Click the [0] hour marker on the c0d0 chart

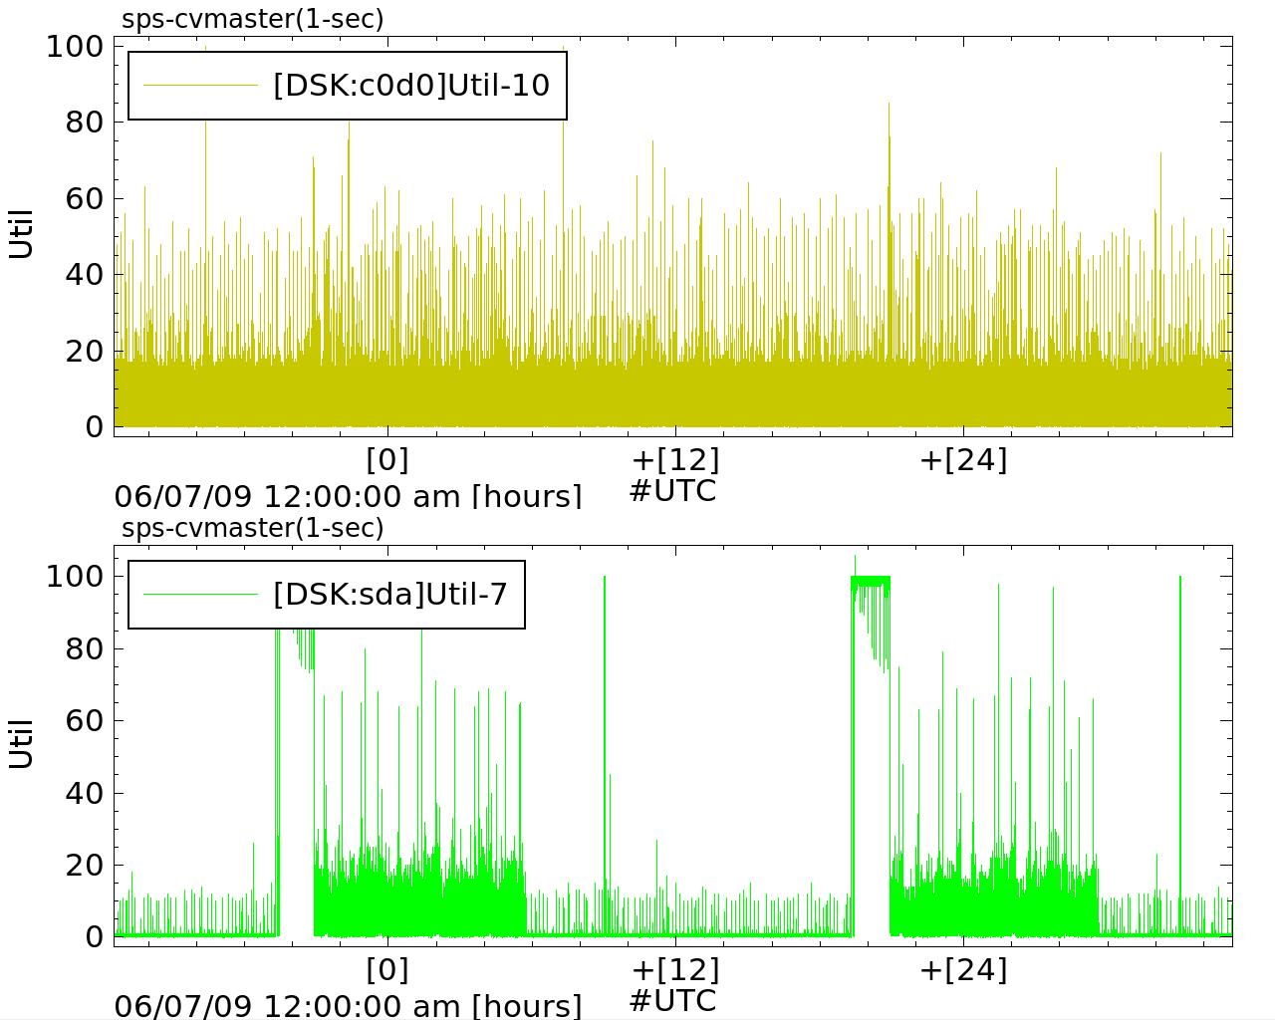pos(387,460)
